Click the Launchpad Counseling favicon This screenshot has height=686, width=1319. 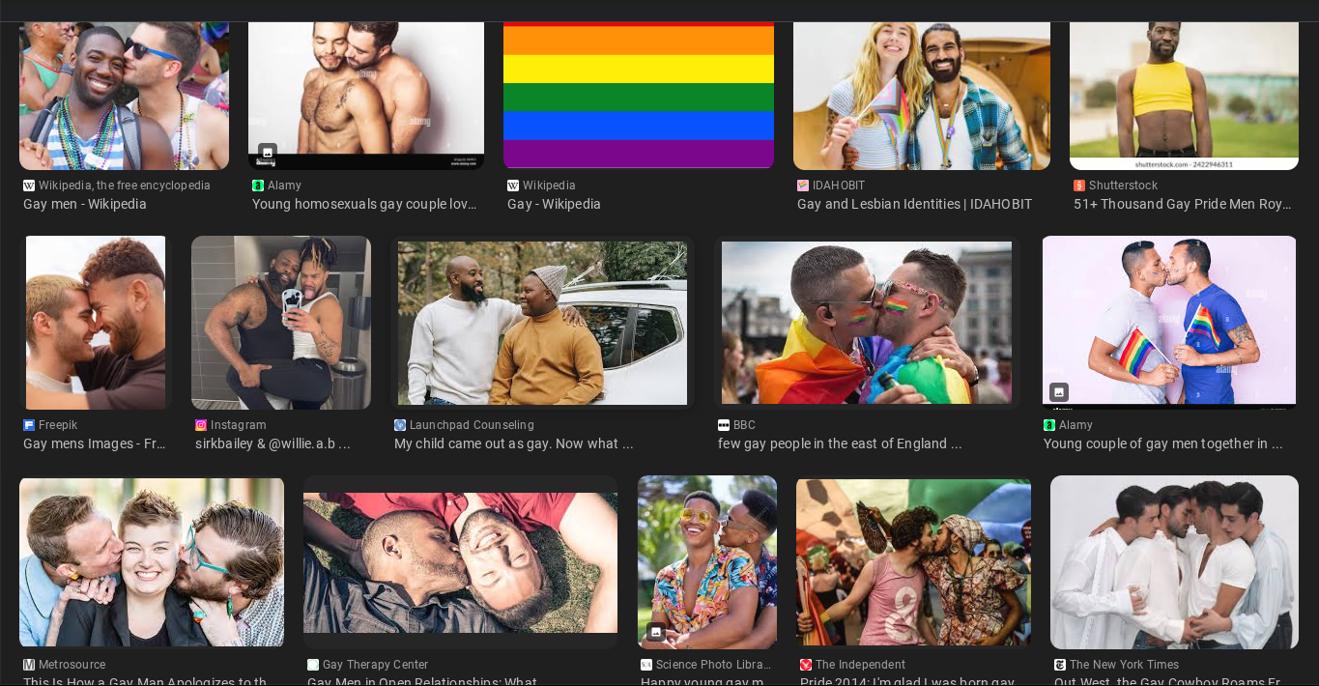(x=400, y=425)
